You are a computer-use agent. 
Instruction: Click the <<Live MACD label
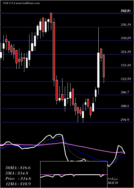click(113, 181)
